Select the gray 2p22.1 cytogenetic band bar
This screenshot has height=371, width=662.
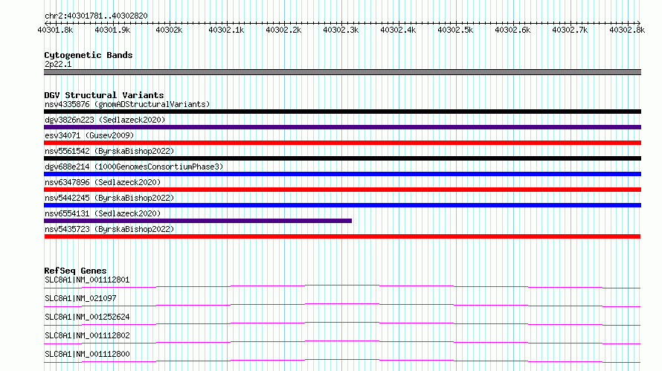[x=342, y=72]
